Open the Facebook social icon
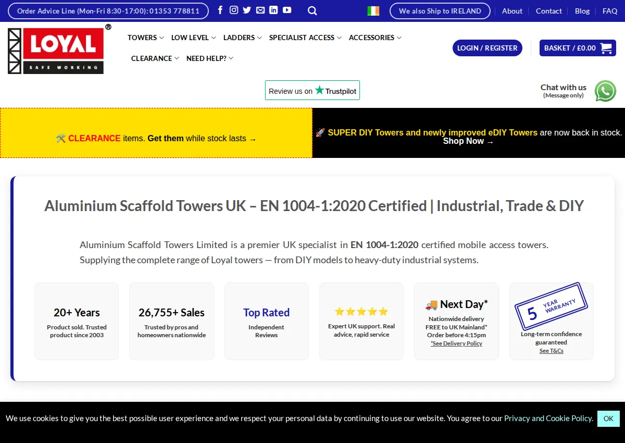This screenshot has height=443, width=625. click(x=220, y=10)
